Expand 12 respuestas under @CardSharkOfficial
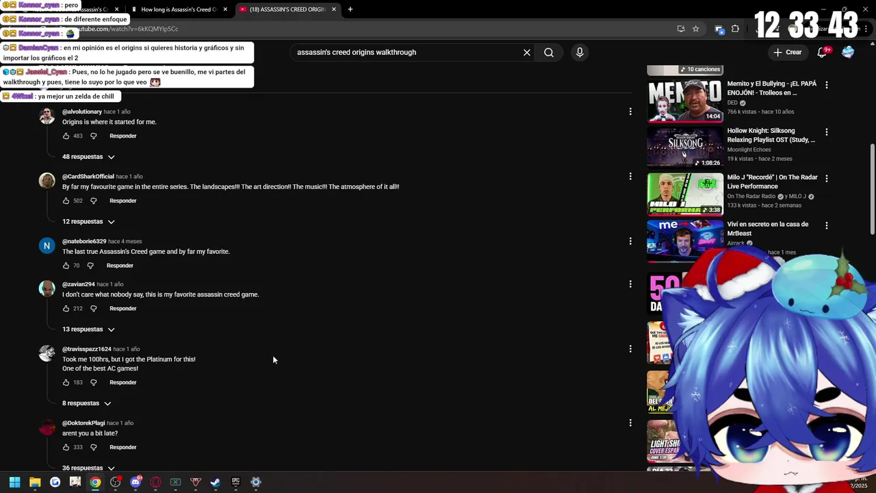 [88, 222]
